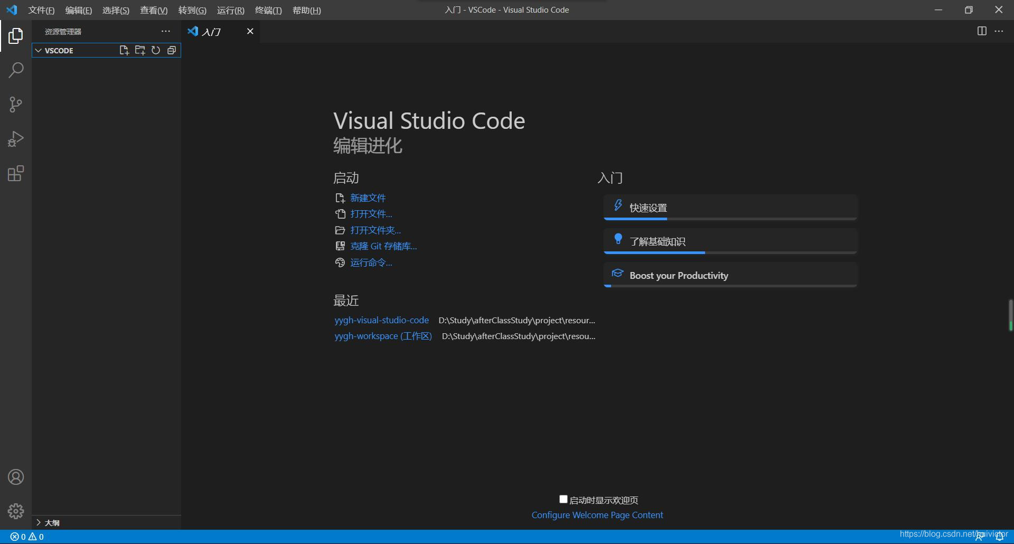Open the Explorer view in activity bar
The height and width of the screenshot is (544, 1014).
16,36
